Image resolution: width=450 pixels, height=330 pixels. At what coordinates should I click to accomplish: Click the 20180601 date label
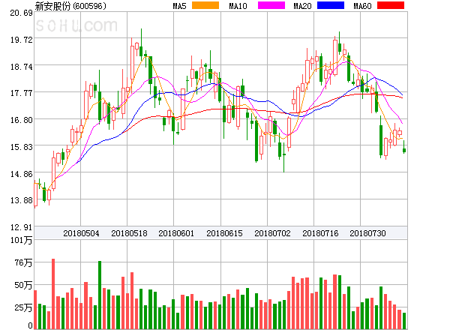(x=176, y=233)
